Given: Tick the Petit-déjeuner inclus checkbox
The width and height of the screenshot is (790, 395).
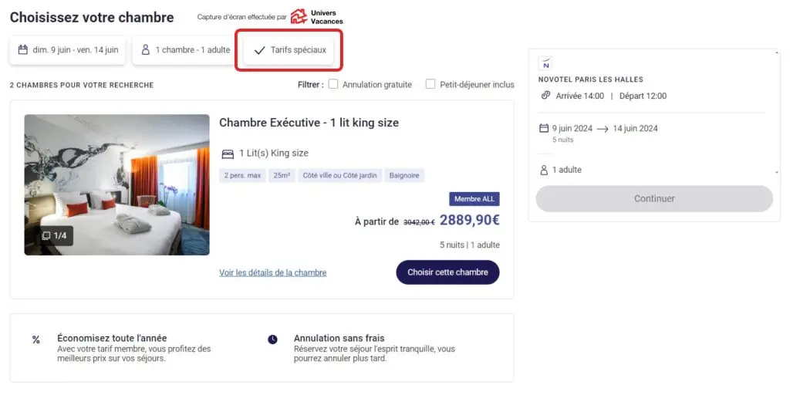Looking at the screenshot, I should point(430,85).
